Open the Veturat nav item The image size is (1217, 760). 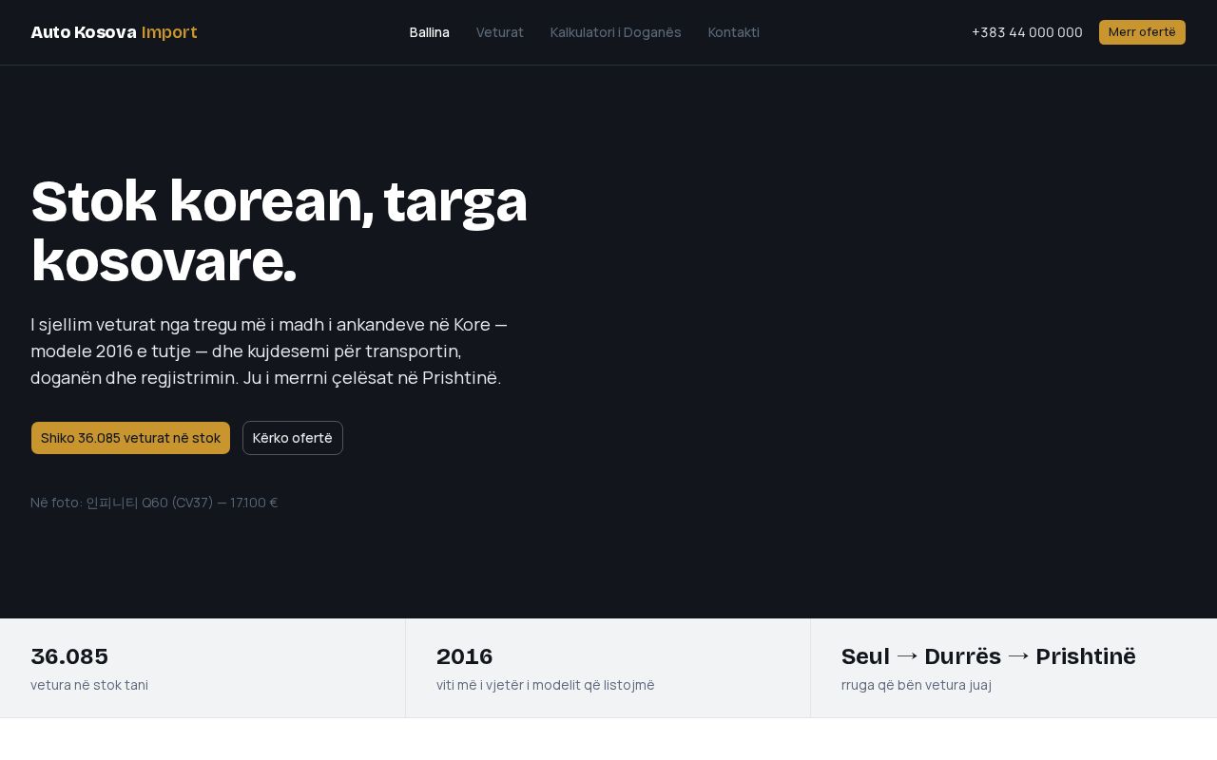click(500, 32)
